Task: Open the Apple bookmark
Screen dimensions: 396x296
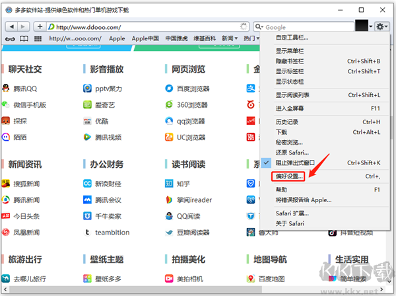Action: (117, 38)
